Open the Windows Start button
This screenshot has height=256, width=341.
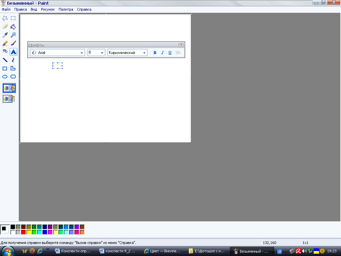[8, 251]
